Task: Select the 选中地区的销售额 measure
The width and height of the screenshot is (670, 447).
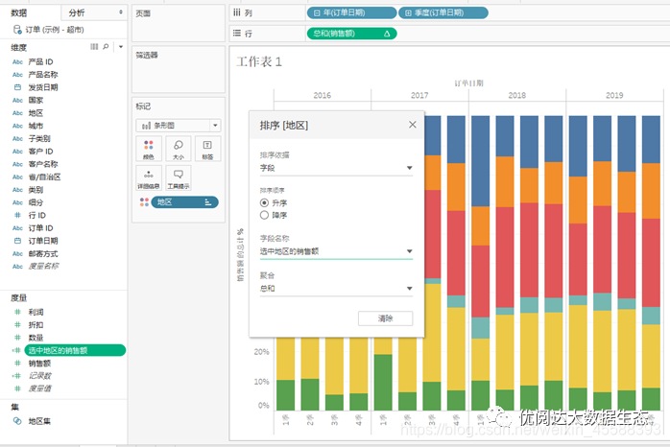Action: pos(75,350)
